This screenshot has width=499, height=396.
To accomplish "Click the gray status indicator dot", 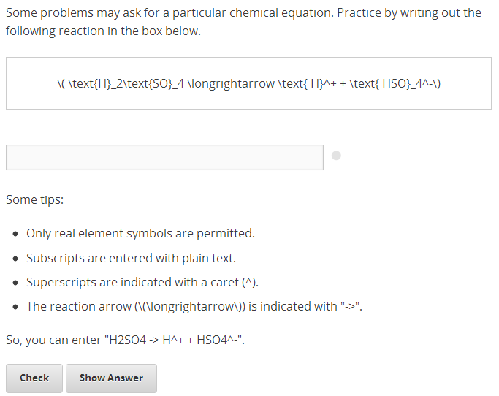I will (x=336, y=156).
